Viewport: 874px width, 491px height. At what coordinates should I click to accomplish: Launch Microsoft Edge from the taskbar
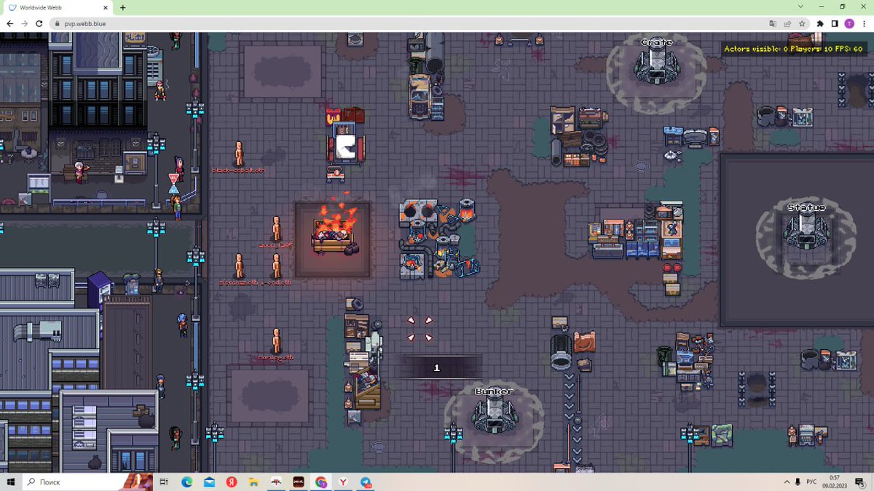186,482
